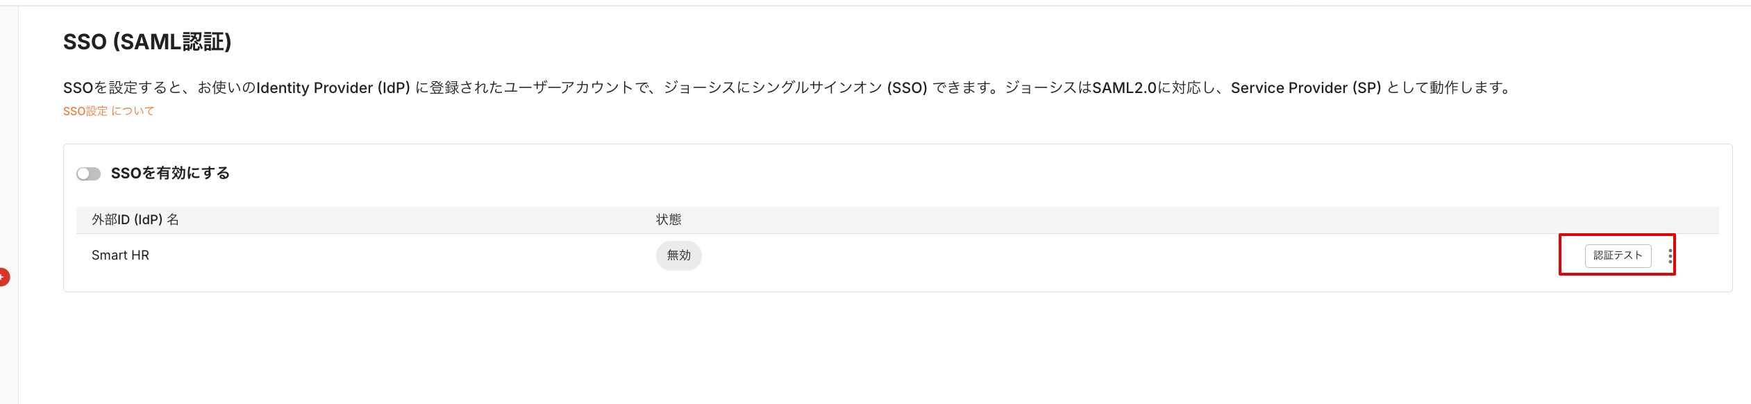
Task: Click the narrow gray left sidebar strip
Action: (x=9, y=174)
